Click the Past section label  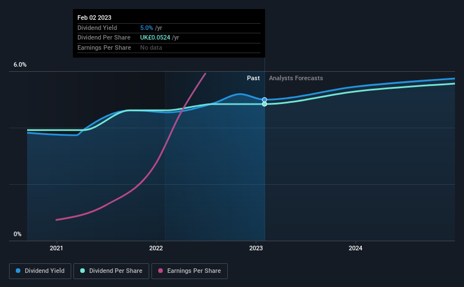point(253,78)
